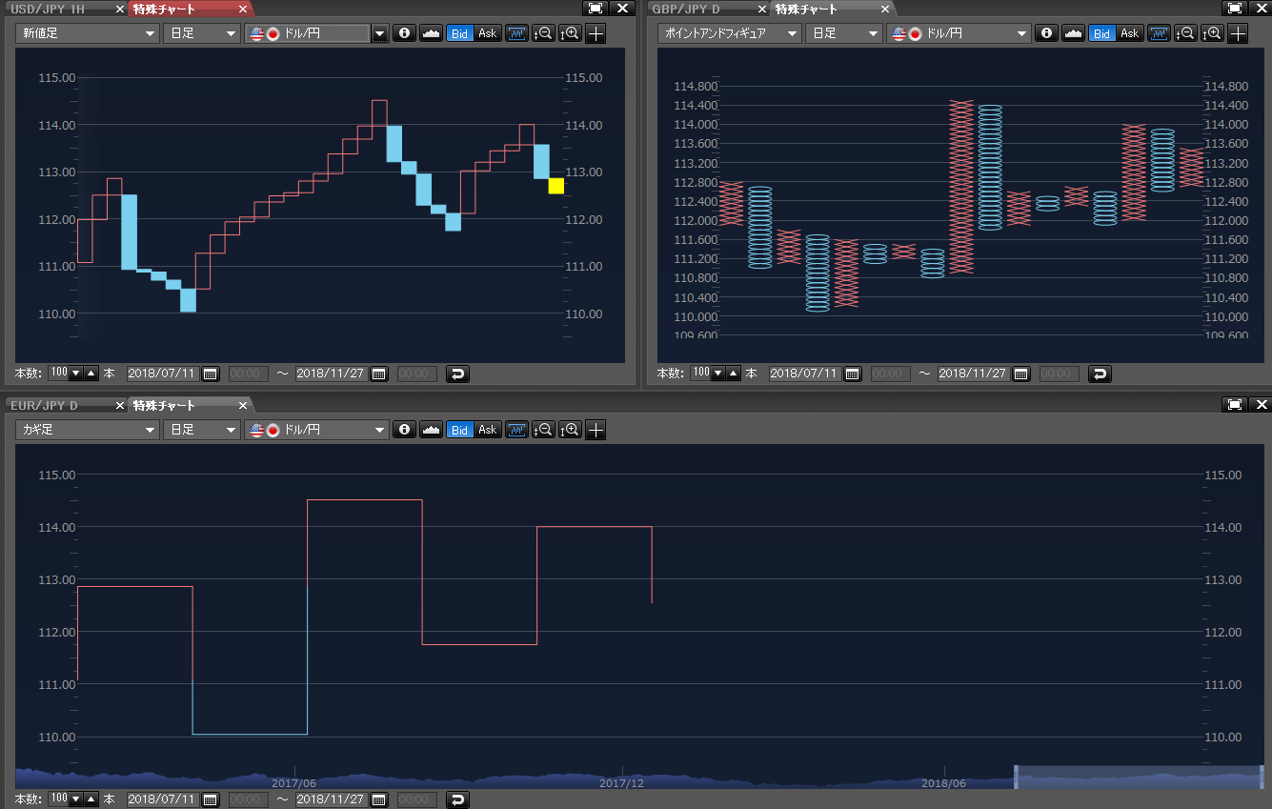Zoom out vertically in 新値足 chart
This screenshot has width=1272, height=809.
pyautogui.click(x=543, y=33)
